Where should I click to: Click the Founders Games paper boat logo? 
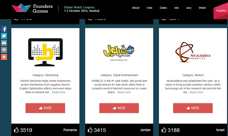pos(21,8)
